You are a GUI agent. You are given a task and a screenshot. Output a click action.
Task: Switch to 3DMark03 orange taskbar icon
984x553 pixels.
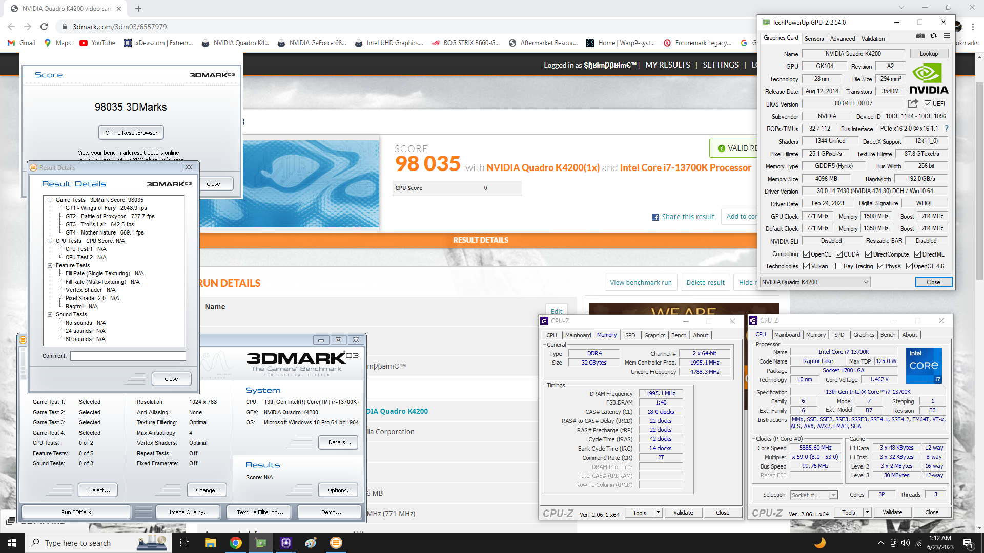click(x=336, y=543)
